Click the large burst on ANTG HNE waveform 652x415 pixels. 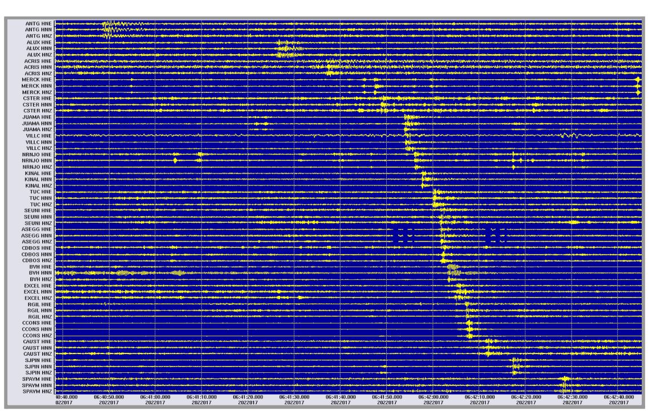[x=111, y=24]
